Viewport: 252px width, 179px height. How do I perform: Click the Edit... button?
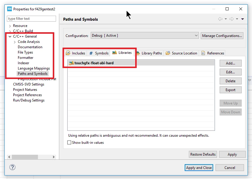230,72
